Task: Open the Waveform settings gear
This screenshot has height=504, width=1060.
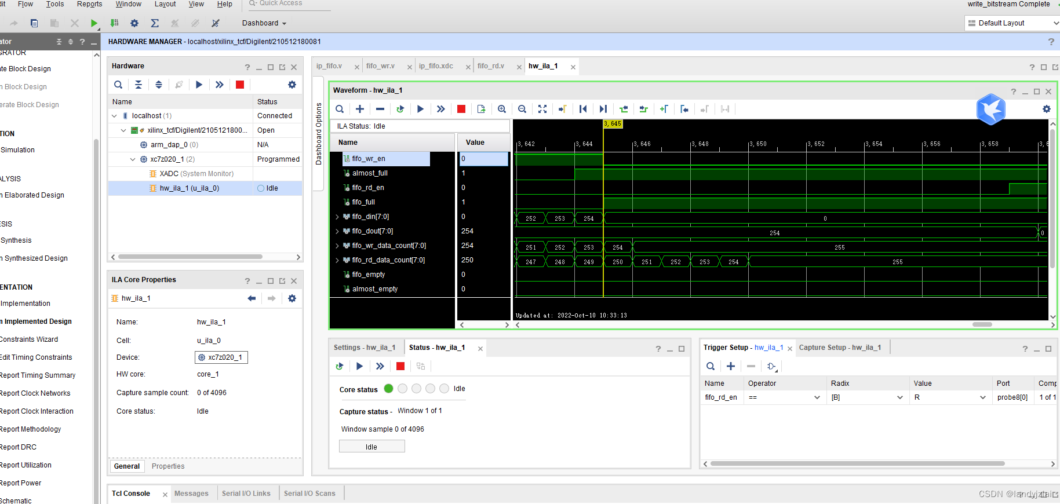Action: (1046, 109)
